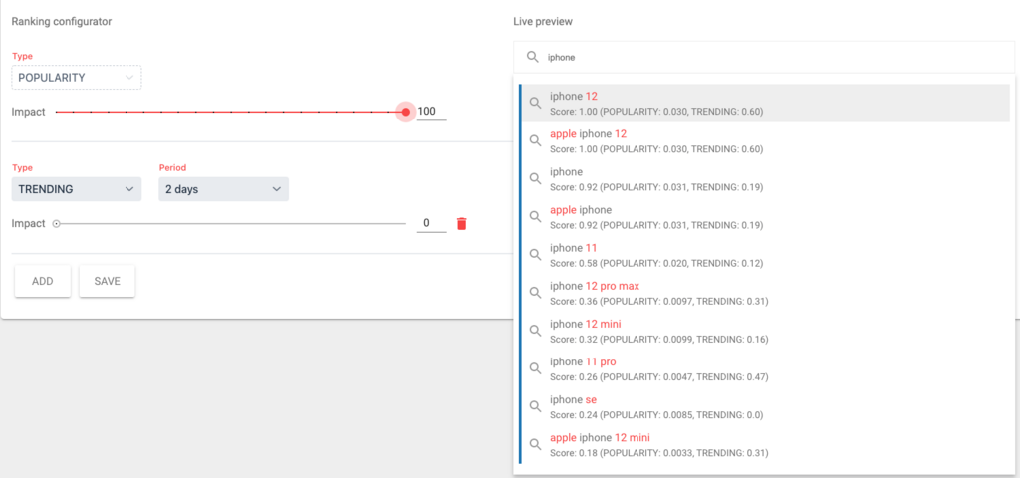
Task: Click the score line with TRENDING: 0.0
Action: click(656, 415)
